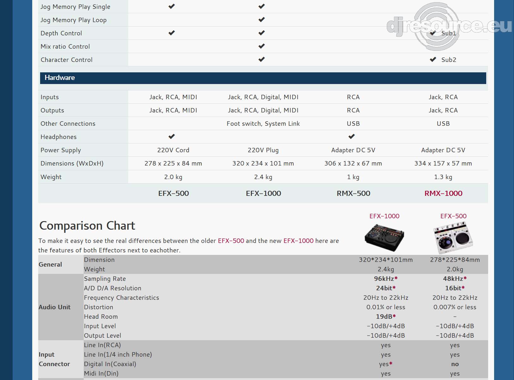Image resolution: width=514 pixels, height=380 pixels.
Task: Select the RMX-500 column footer label
Action: pyautogui.click(x=353, y=193)
